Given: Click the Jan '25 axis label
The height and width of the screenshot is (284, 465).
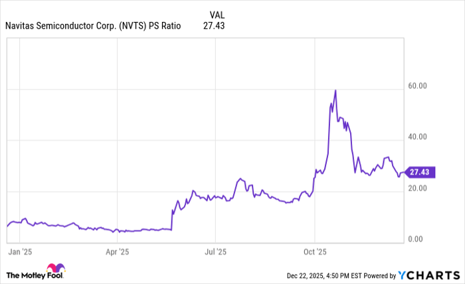Looking at the screenshot, I should (20, 252).
